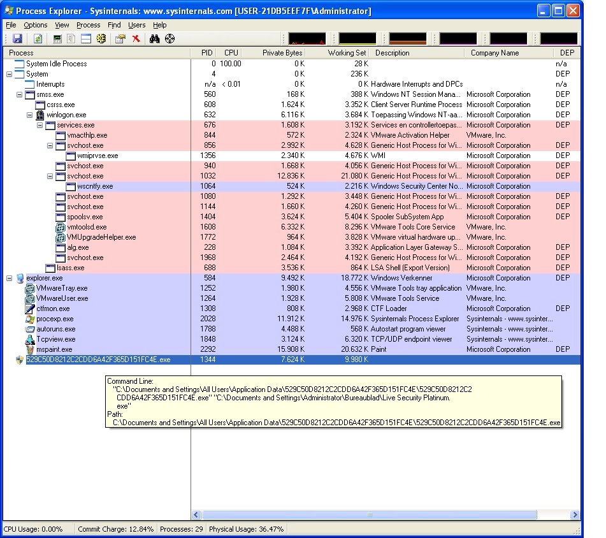The height and width of the screenshot is (538, 606).
Task: Click the winlogon.exe process icon
Action: pos(40,115)
